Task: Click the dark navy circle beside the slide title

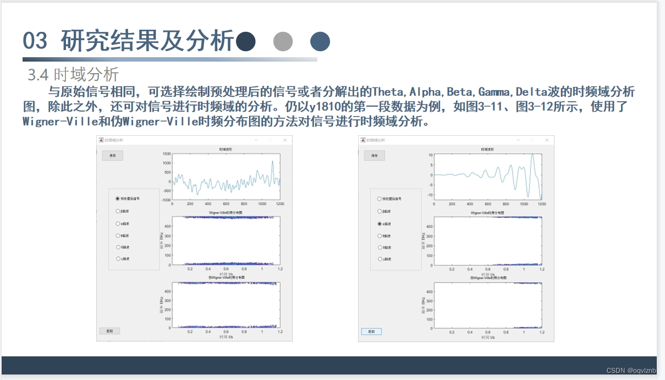Action: pyautogui.click(x=247, y=41)
